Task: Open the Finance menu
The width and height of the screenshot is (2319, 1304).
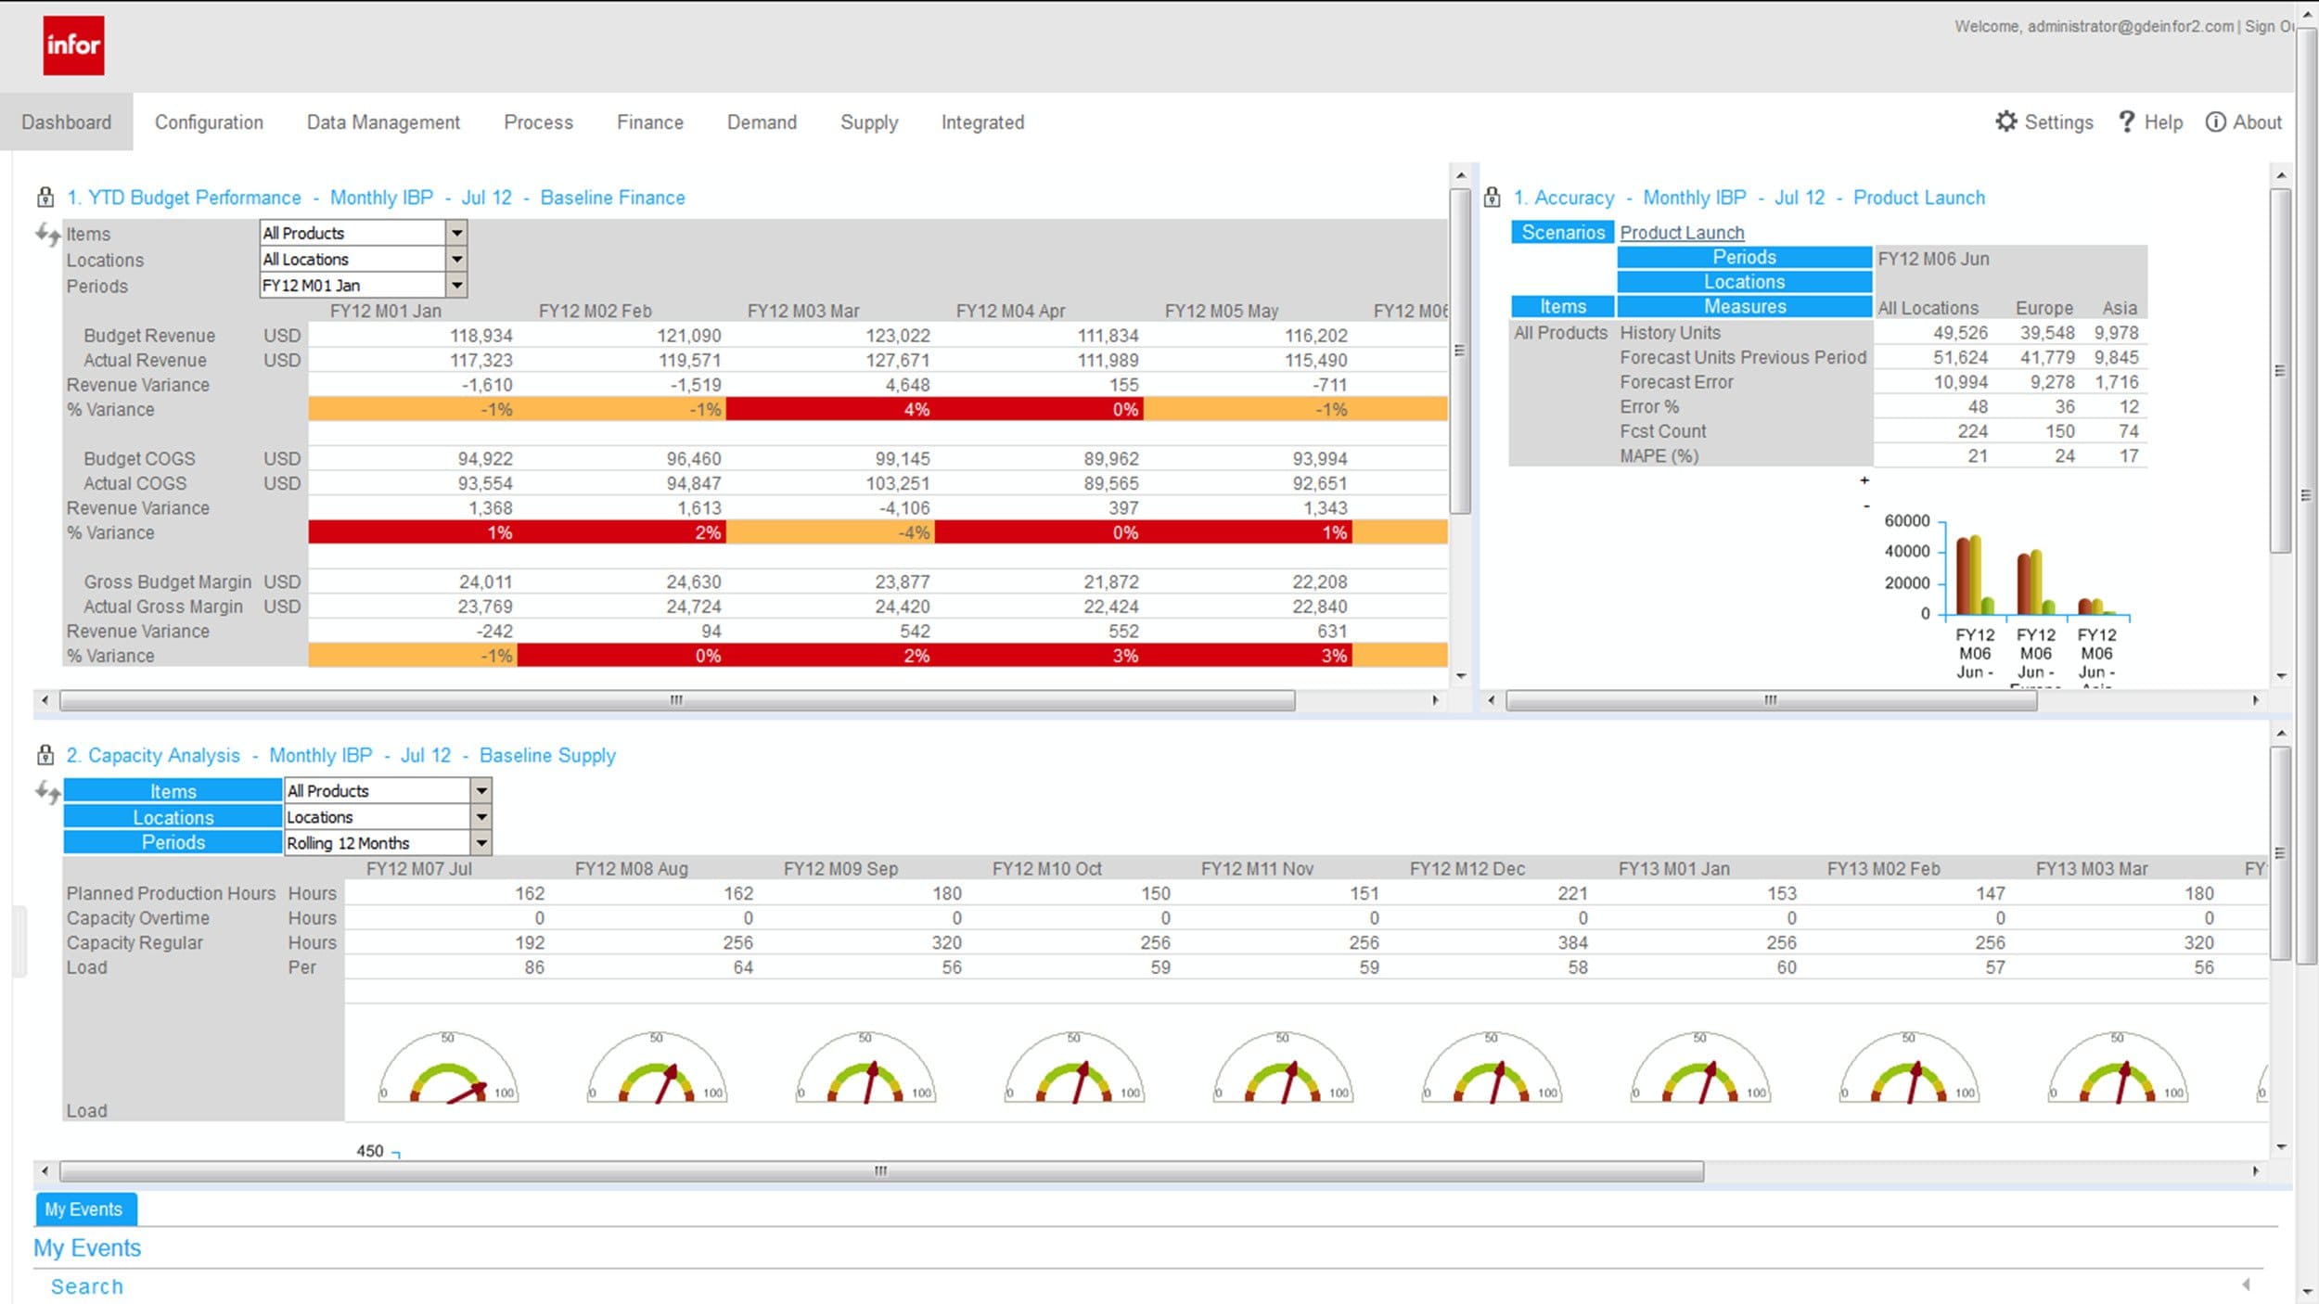Action: point(649,122)
